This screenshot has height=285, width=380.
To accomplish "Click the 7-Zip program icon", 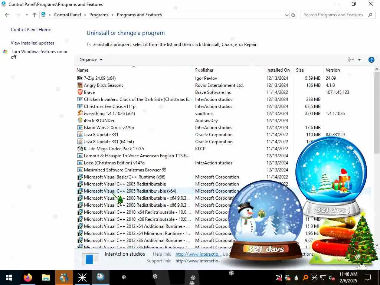I will [x=80, y=78].
